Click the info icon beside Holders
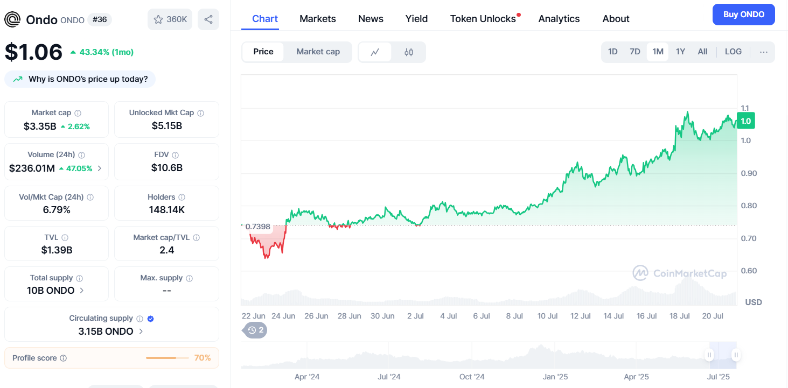Image resolution: width=788 pixels, height=388 pixels. [182, 197]
